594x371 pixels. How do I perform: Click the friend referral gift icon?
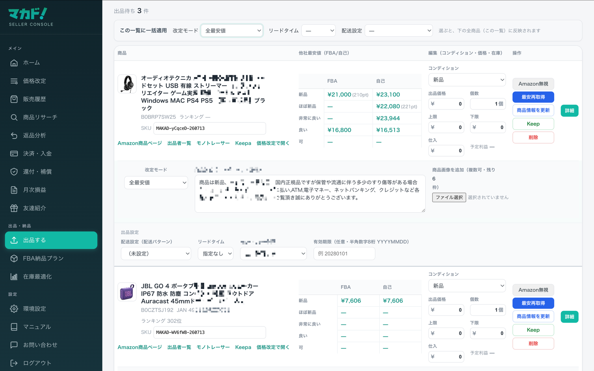[x=14, y=208]
